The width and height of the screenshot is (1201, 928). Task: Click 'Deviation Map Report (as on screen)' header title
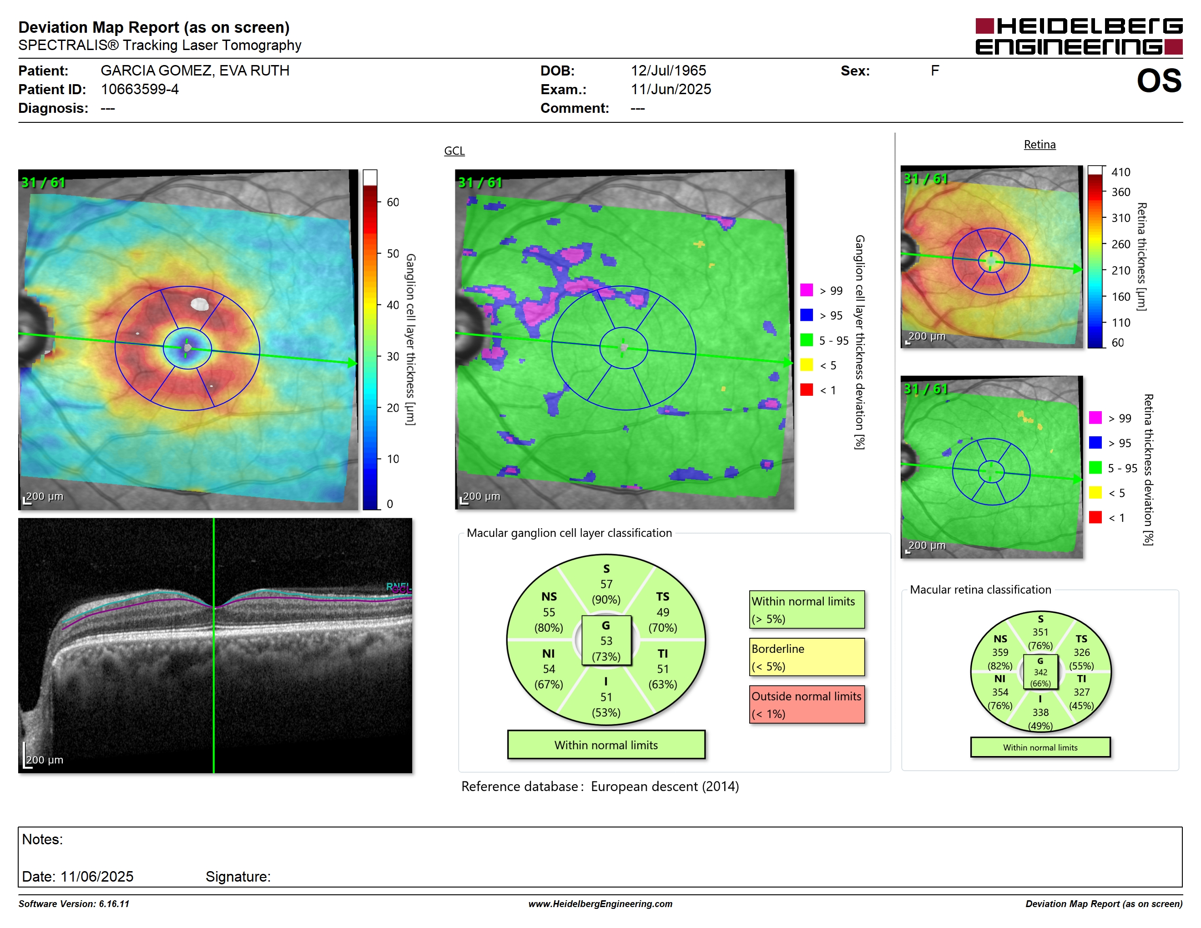pyautogui.click(x=154, y=27)
